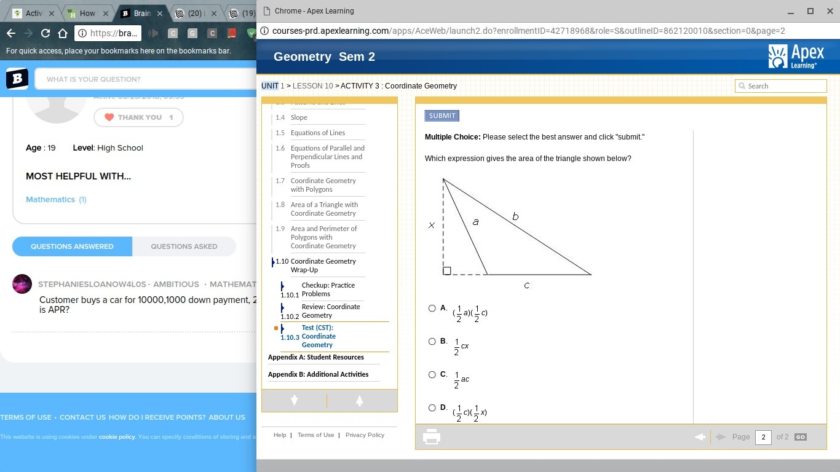This screenshot has height=472, width=840.
Task: Click the magnifier icon in the Apex search box
Action: [x=742, y=86]
